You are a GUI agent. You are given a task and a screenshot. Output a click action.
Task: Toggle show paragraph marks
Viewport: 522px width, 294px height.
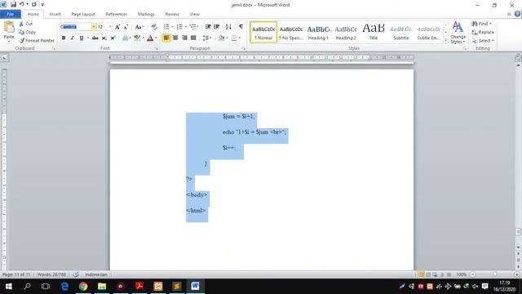pyautogui.click(x=241, y=27)
